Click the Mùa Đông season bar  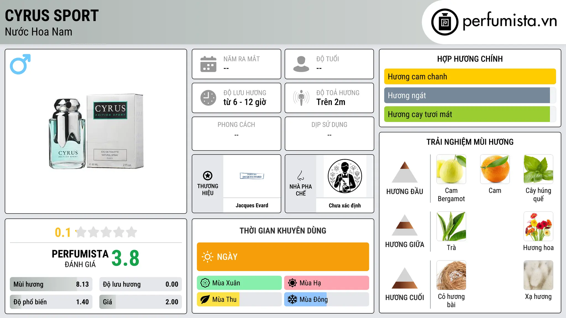(x=327, y=300)
